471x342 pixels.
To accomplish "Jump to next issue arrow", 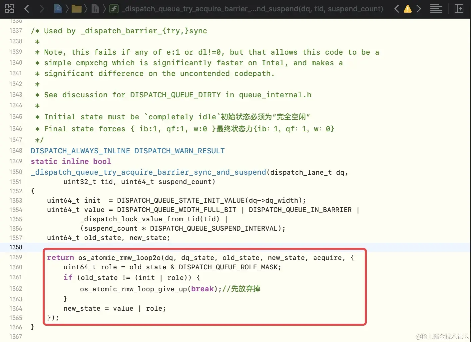I will 419,9.
